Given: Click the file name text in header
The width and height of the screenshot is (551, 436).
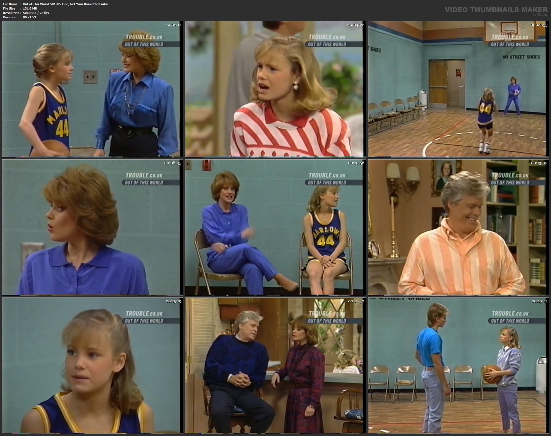Looking at the screenshot, I should pyautogui.click(x=65, y=4).
